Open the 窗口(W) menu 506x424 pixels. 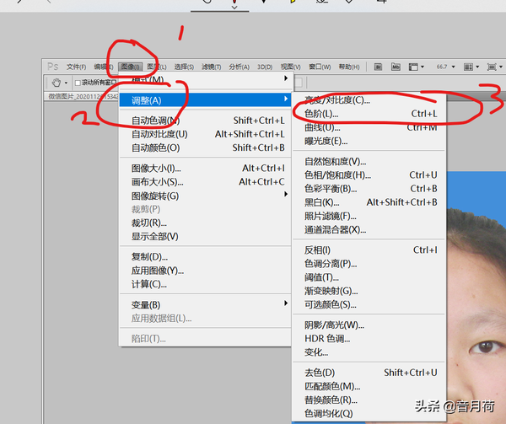320,67
